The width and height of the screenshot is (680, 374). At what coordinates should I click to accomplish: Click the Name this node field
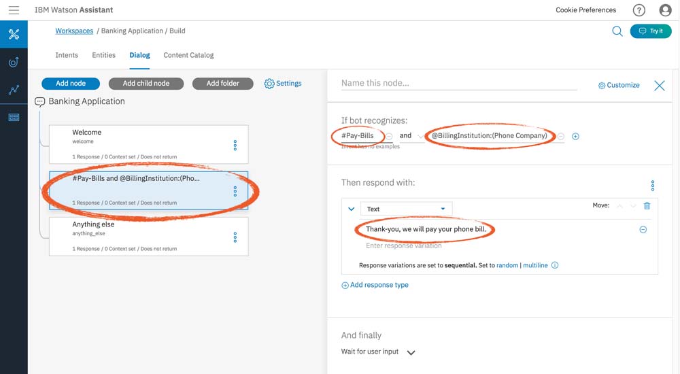458,84
